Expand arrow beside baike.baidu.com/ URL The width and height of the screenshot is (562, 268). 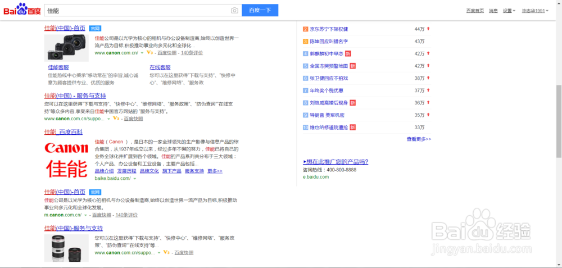click(x=135, y=179)
